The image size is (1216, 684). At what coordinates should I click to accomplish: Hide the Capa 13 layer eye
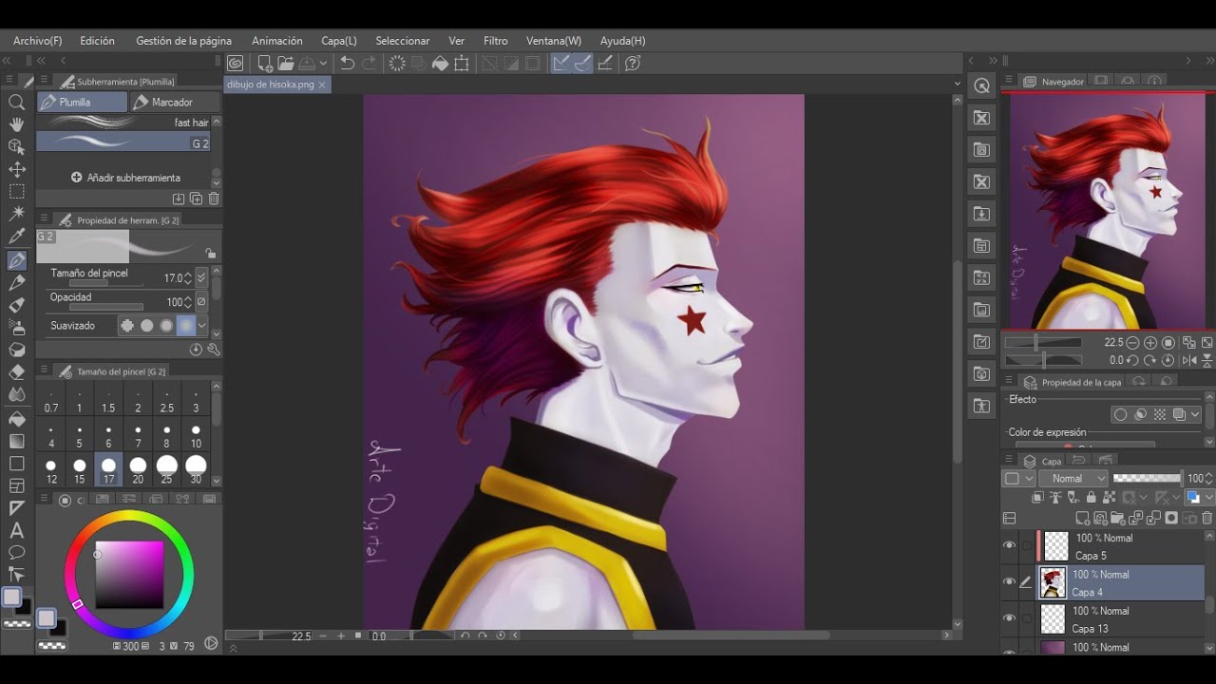click(1010, 618)
